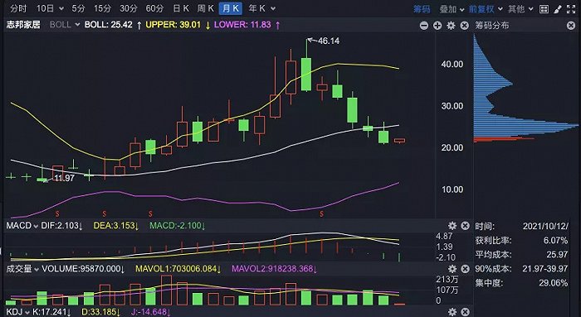Switch to 月K monthly candlestick period
581x317 pixels.
231,8
